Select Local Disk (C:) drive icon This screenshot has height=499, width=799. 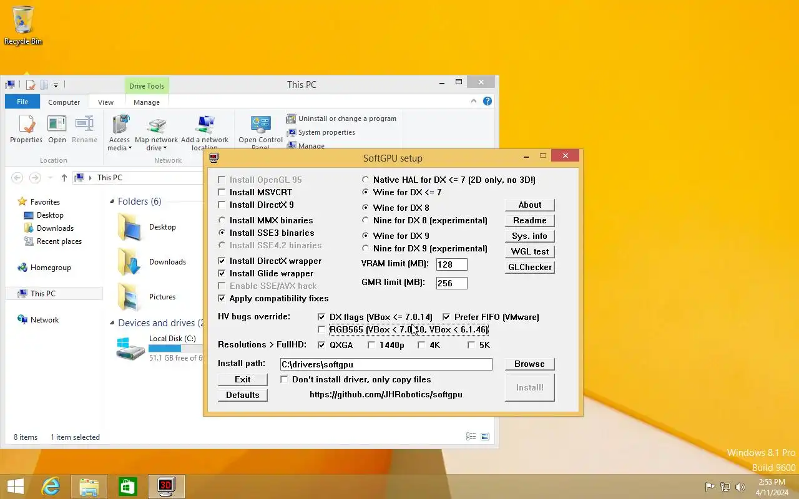point(130,349)
